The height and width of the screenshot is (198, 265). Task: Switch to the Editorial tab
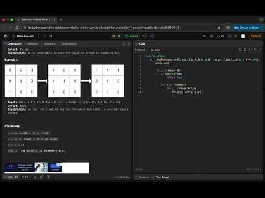click(x=33, y=43)
